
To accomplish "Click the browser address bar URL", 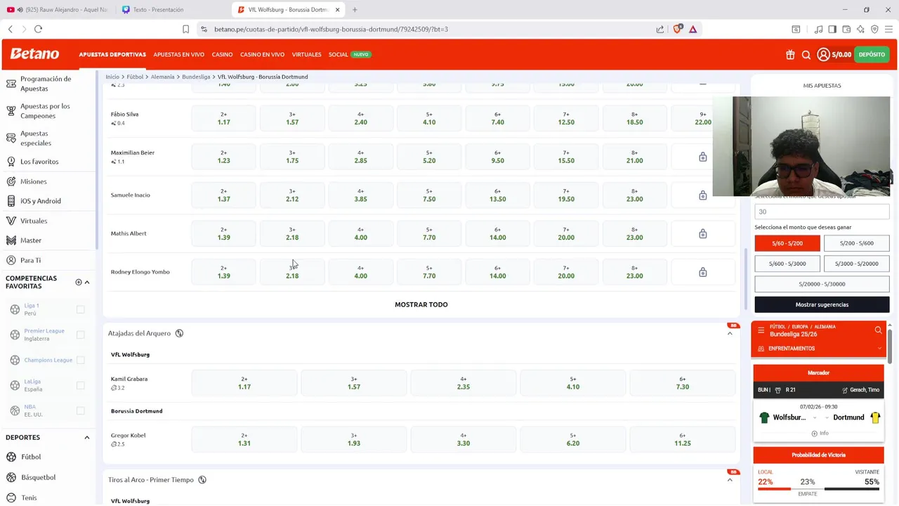I will point(331,30).
